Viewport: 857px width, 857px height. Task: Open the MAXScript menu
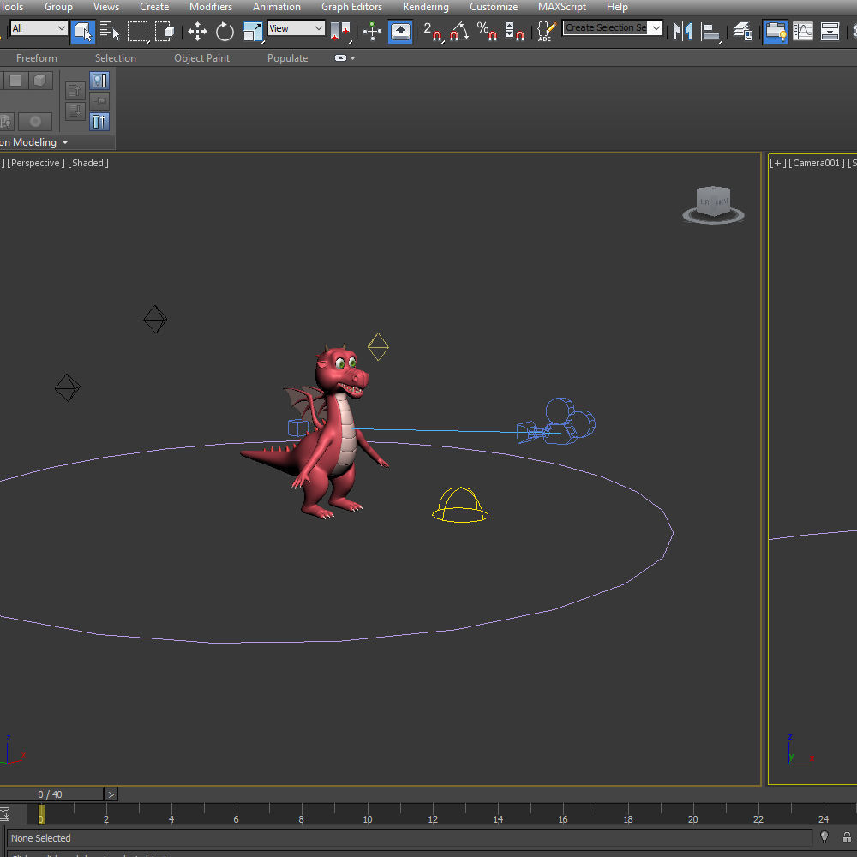tap(562, 7)
